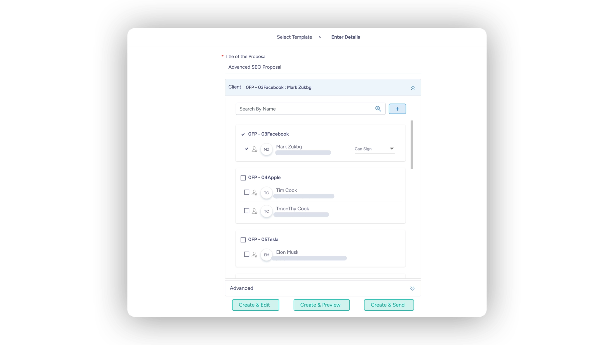Click the plus add client button
The image size is (614, 345).
[x=397, y=109]
